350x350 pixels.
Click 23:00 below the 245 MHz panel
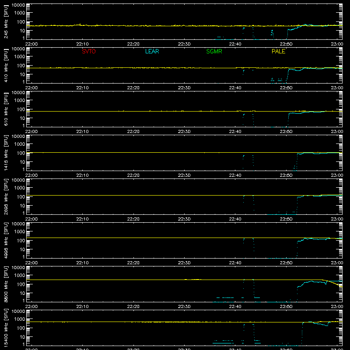(x=337, y=44)
